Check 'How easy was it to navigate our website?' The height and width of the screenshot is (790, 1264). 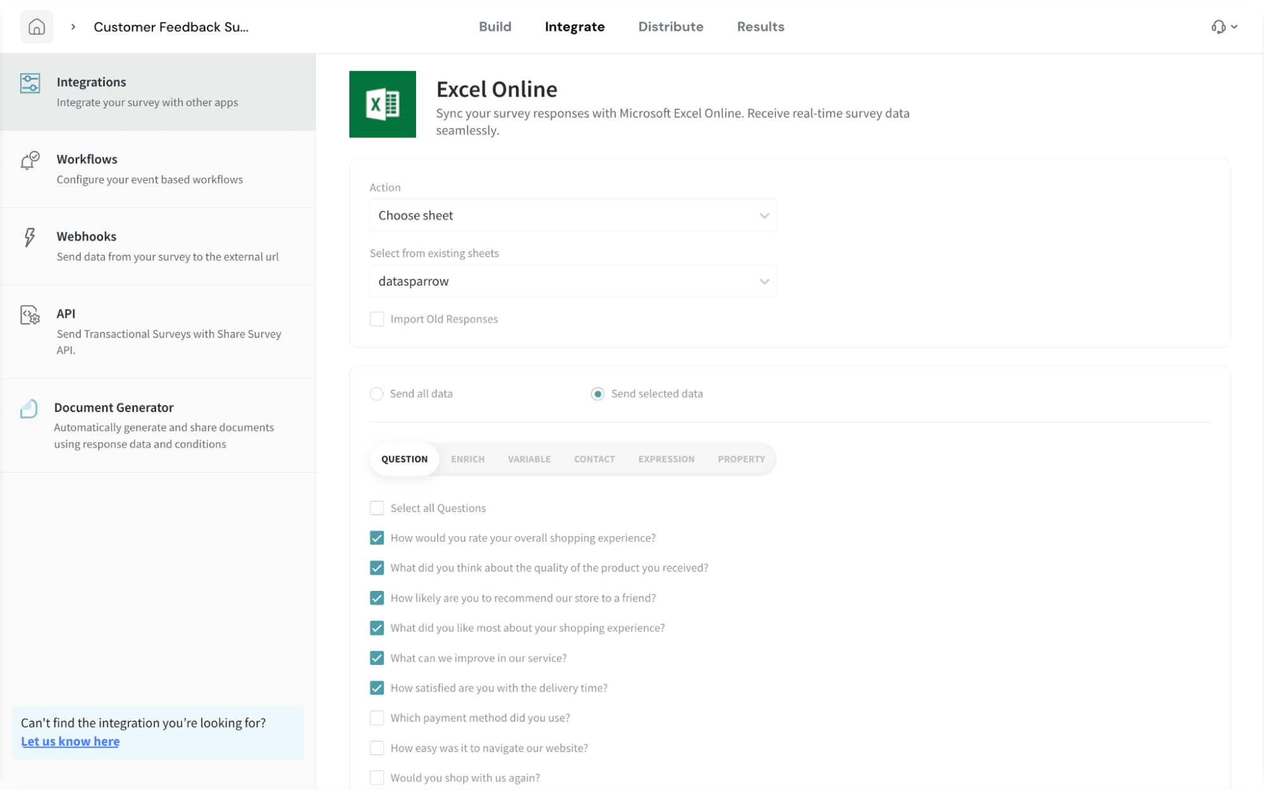[377, 748]
